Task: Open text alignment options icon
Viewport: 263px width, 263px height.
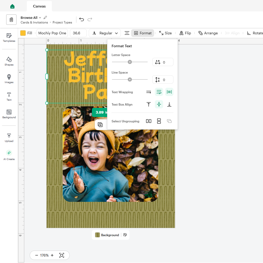Action: click(127, 33)
